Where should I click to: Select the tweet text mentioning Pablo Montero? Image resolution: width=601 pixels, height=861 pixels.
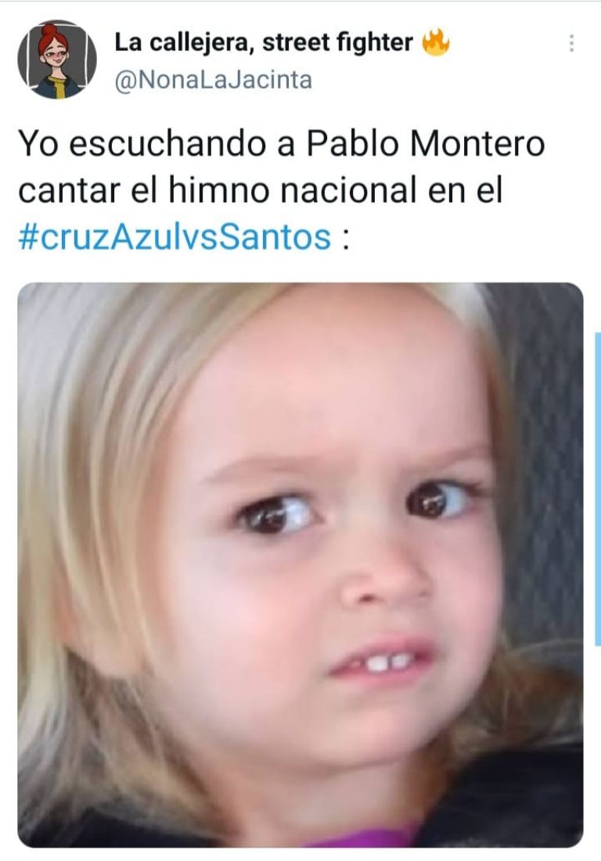pos(281,190)
